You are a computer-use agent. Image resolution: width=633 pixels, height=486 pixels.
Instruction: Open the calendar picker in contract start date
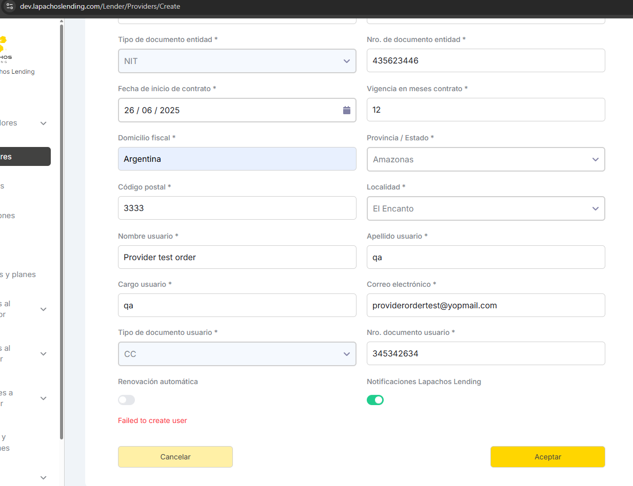(x=346, y=110)
